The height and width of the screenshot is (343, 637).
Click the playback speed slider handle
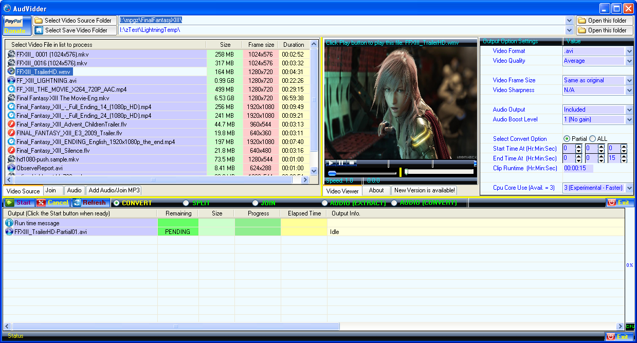tap(332, 173)
